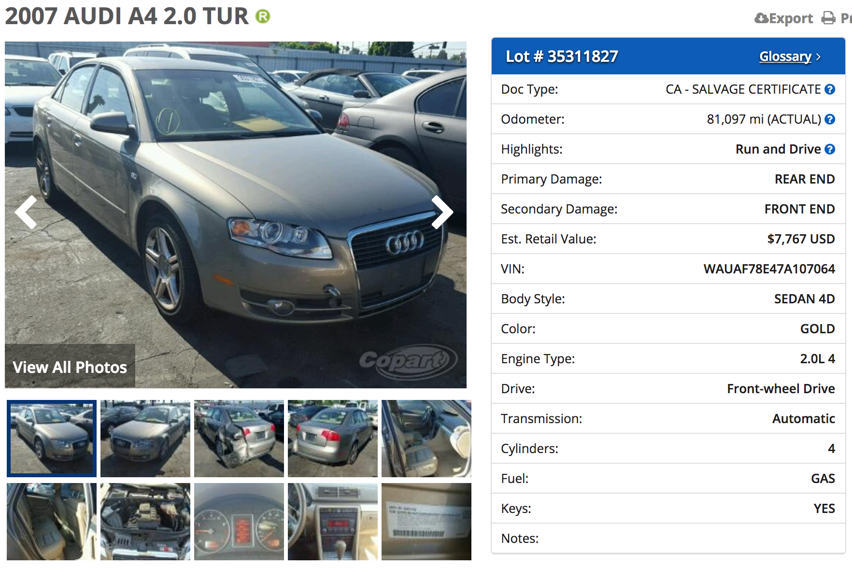Click the main Audi A4 photo
The height and width of the screenshot is (569, 852).
pos(236,214)
